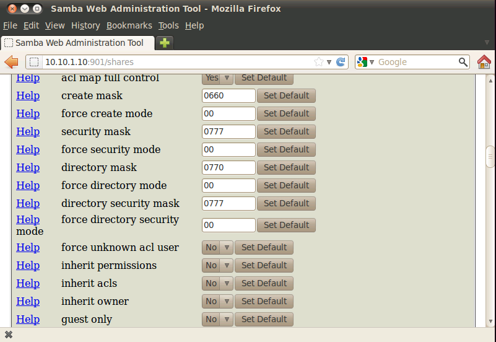Click the green new tab plus icon
Image resolution: width=496 pixels, height=342 pixels.
point(165,43)
